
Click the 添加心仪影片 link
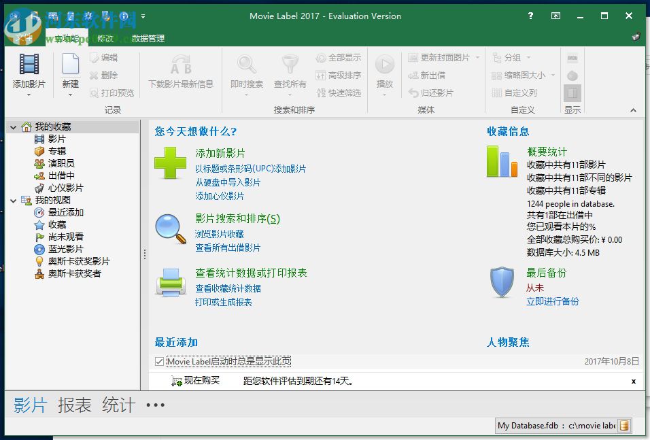click(x=220, y=196)
